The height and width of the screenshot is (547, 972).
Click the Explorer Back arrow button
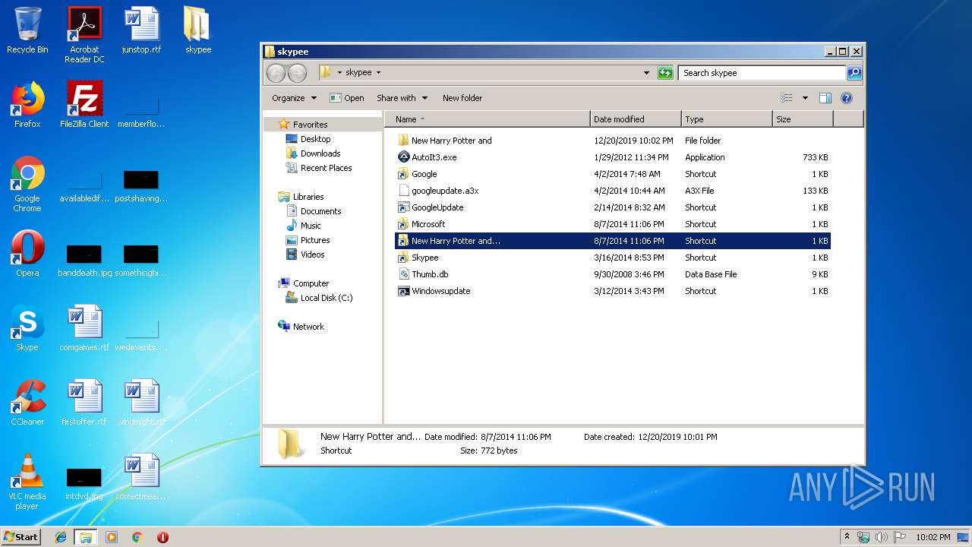click(276, 73)
